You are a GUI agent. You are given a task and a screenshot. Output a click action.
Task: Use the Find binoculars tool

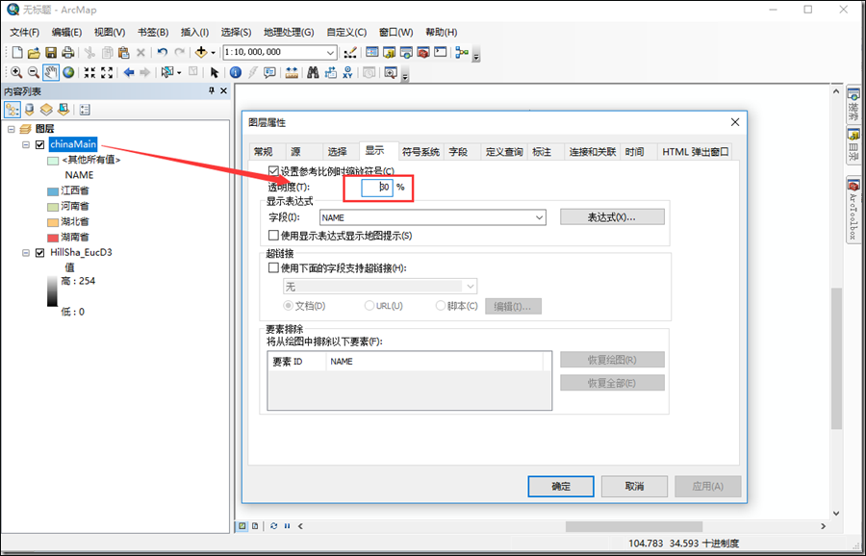point(313,72)
